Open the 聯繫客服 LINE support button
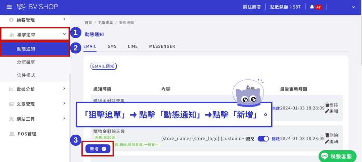The width and height of the screenshot is (362, 162). click(338, 157)
